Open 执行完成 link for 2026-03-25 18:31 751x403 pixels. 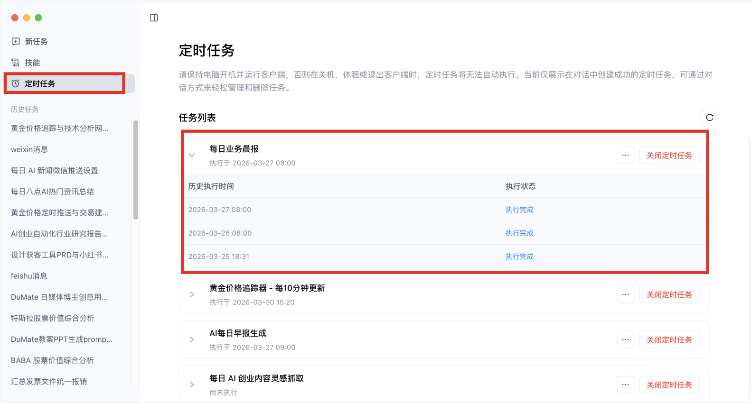click(519, 256)
